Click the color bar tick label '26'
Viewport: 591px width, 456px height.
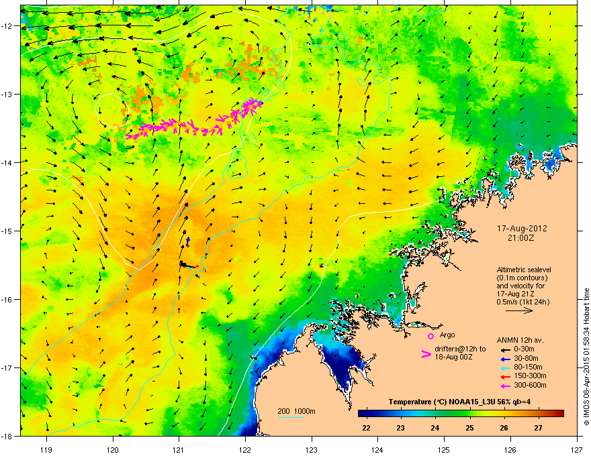pos(504,428)
